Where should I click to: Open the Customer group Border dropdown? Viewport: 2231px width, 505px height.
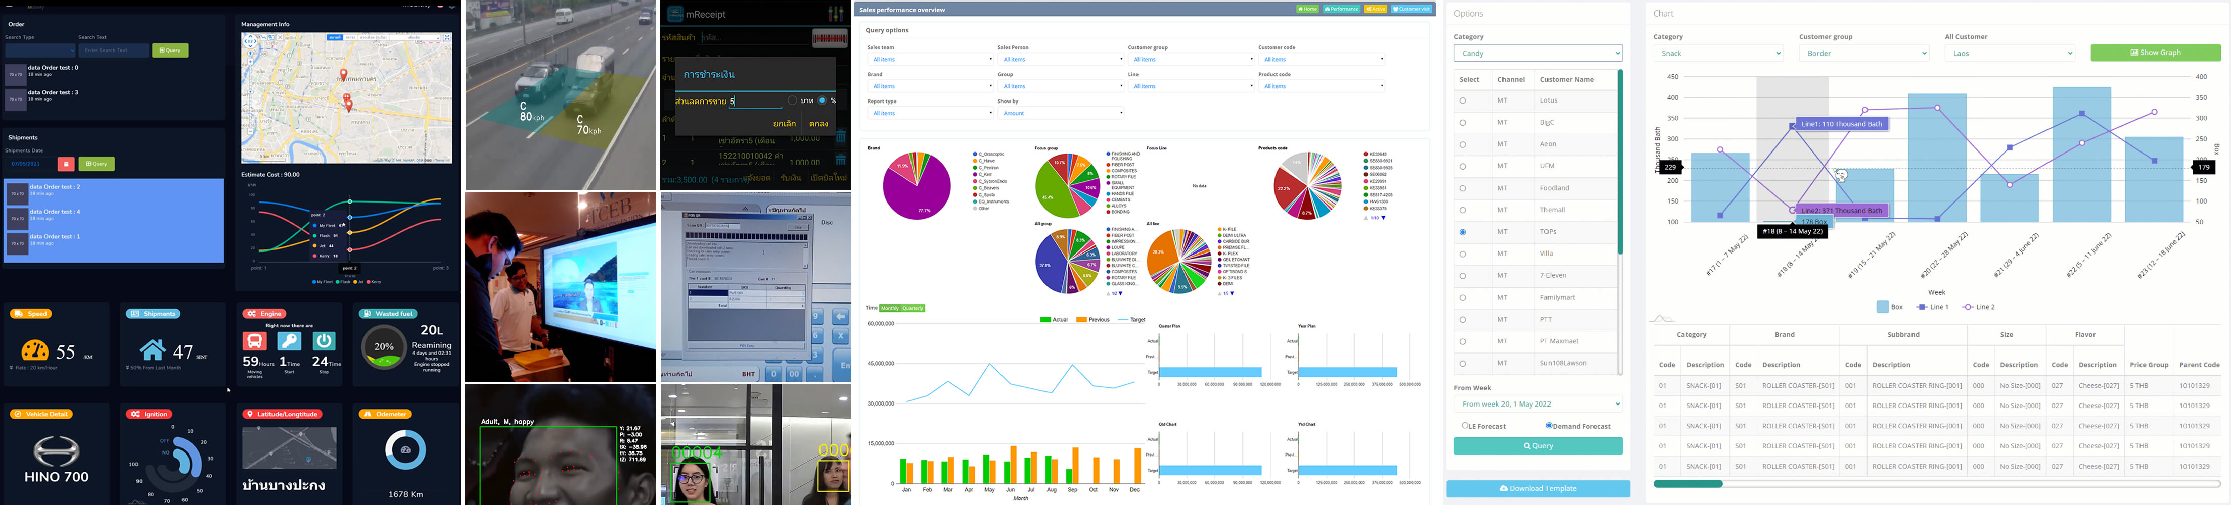tap(1864, 53)
